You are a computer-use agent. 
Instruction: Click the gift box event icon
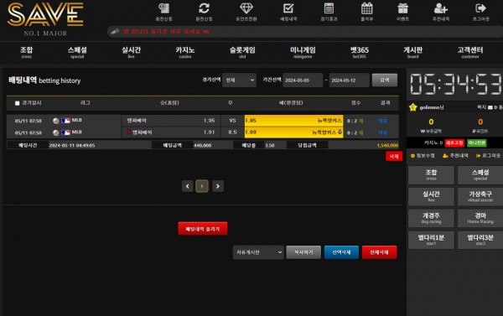coord(402,8)
